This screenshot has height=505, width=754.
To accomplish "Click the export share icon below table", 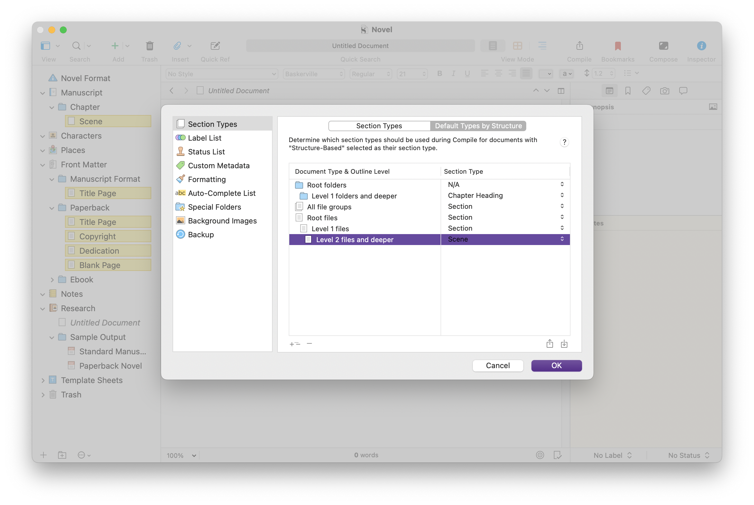I will pyautogui.click(x=549, y=344).
